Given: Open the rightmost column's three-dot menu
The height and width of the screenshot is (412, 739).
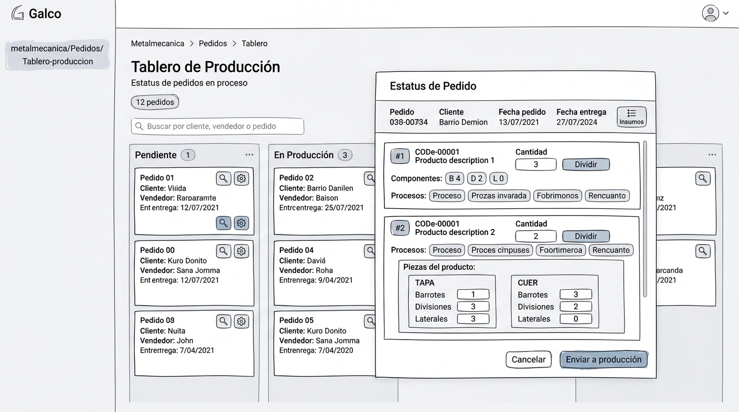Looking at the screenshot, I should pyautogui.click(x=712, y=154).
